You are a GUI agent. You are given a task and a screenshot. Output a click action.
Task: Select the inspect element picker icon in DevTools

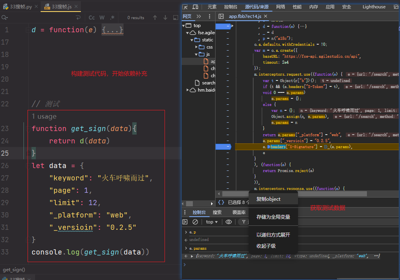tap(185, 7)
